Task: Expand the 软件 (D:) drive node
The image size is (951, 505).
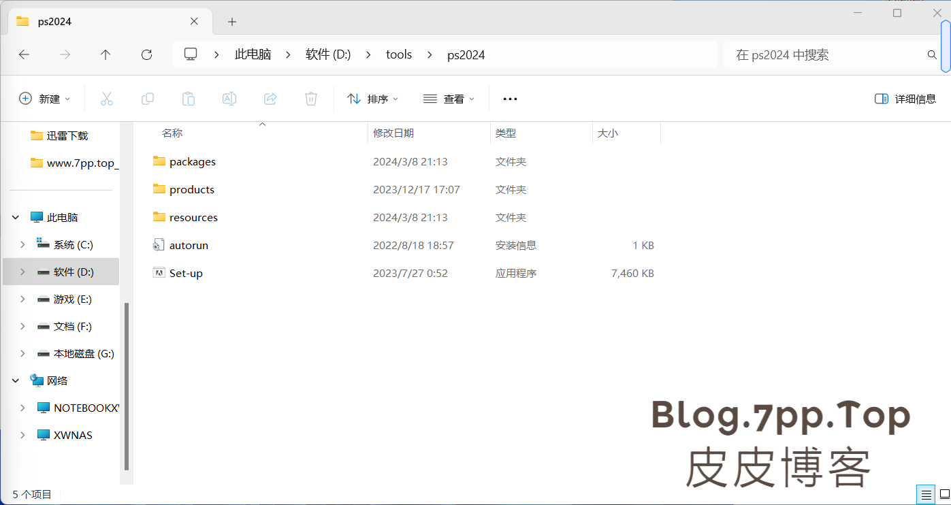Action: 22,272
